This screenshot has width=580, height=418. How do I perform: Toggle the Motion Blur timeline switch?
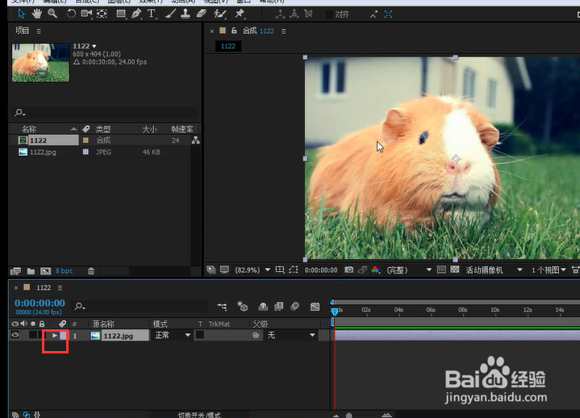point(294,307)
